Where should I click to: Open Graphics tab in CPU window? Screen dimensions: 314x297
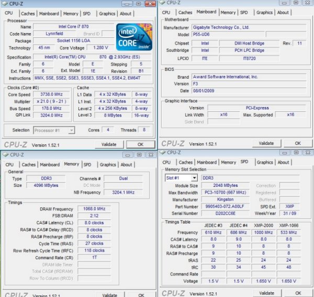tap(107, 14)
